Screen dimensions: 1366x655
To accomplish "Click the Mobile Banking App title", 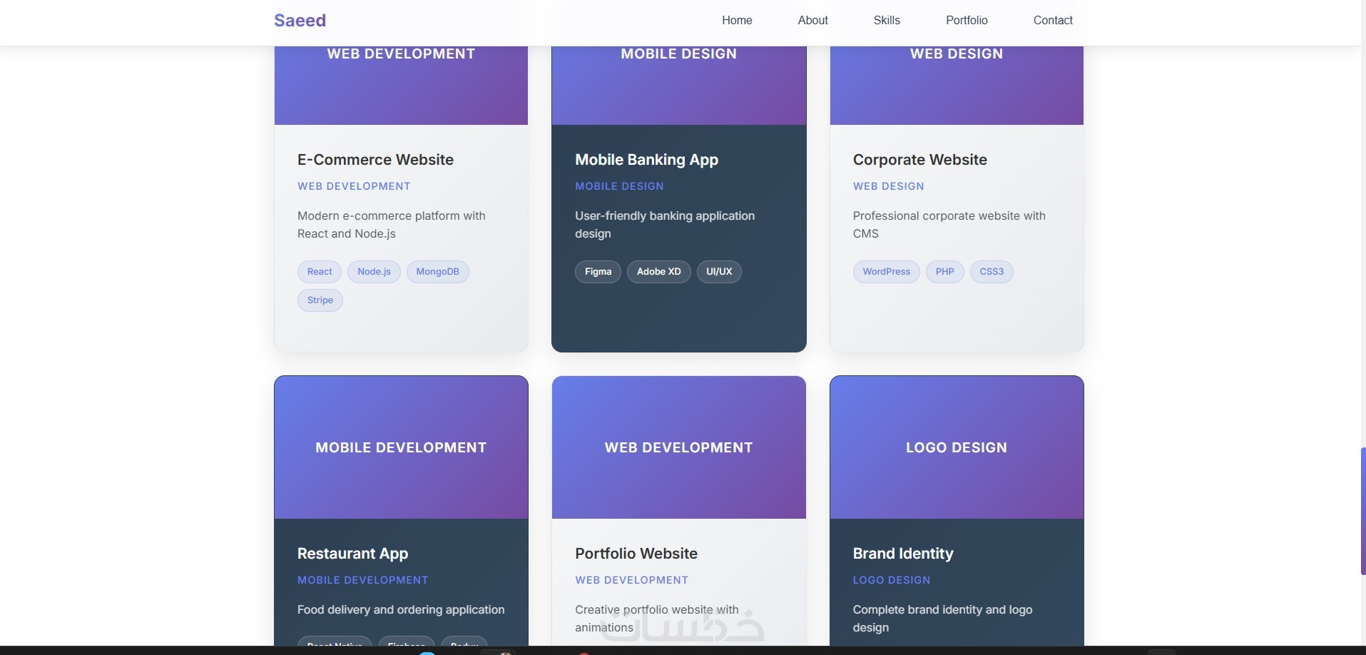I will (646, 160).
